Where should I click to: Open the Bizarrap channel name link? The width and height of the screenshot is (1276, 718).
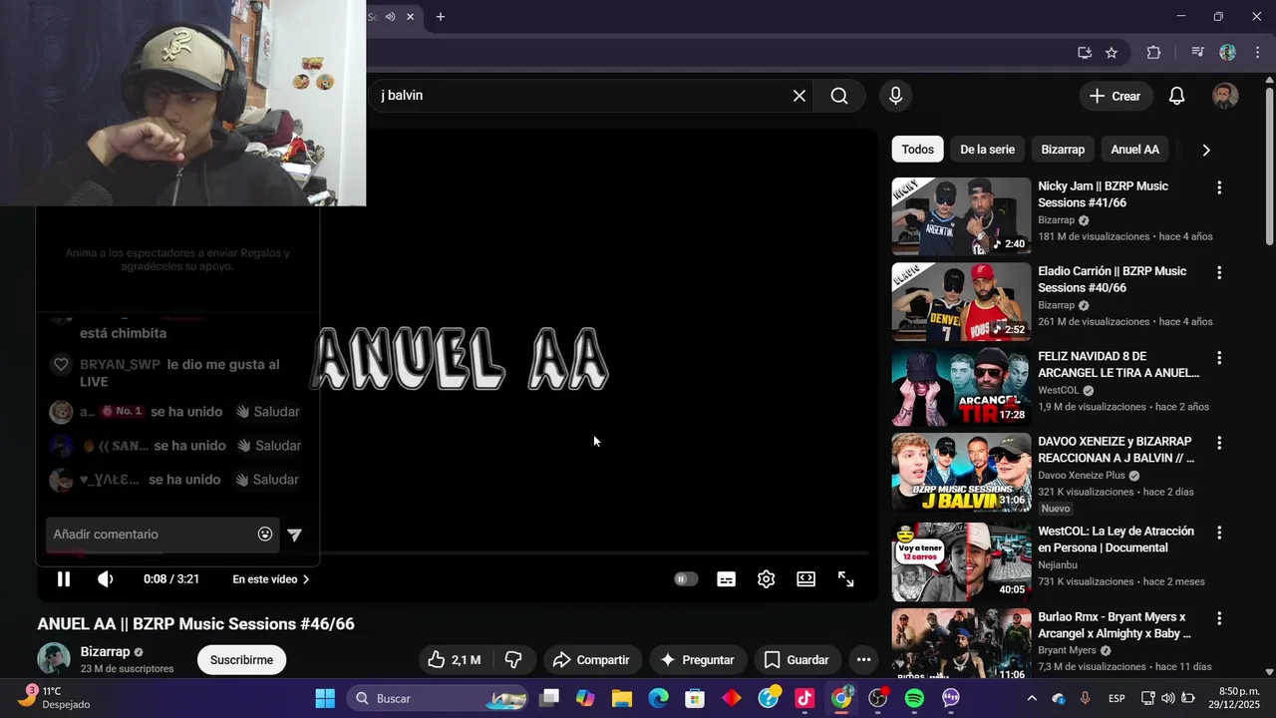pos(105,652)
